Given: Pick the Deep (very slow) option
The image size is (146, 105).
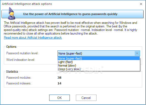Looking at the screenshot, I should pos(99,69).
